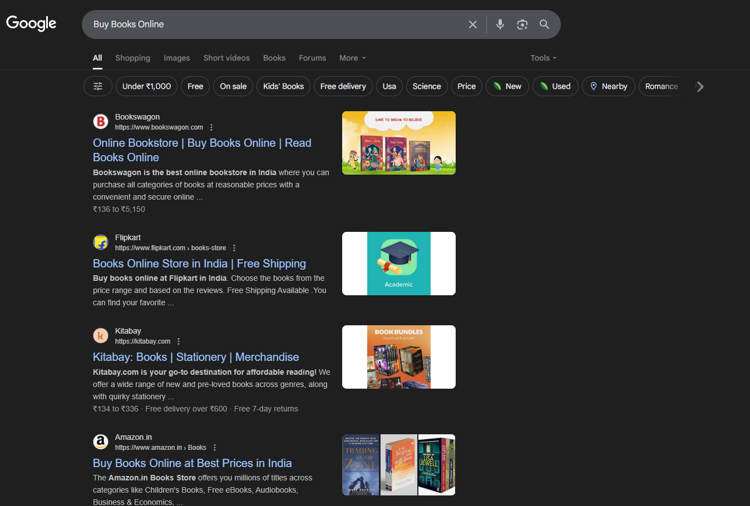750x506 pixels.
Task: Click the Free delivery over ₹600 text
Action: (x=186, y=409)
